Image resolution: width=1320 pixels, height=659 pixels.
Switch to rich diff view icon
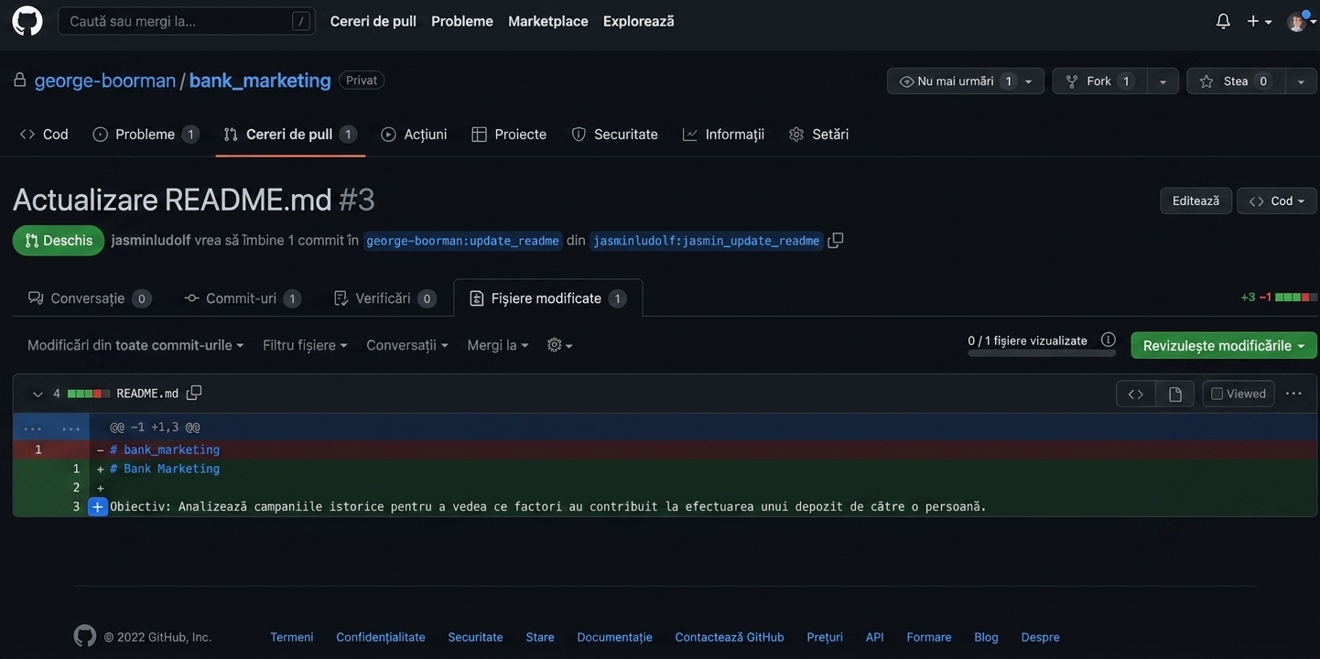(x=1175, y=394)
